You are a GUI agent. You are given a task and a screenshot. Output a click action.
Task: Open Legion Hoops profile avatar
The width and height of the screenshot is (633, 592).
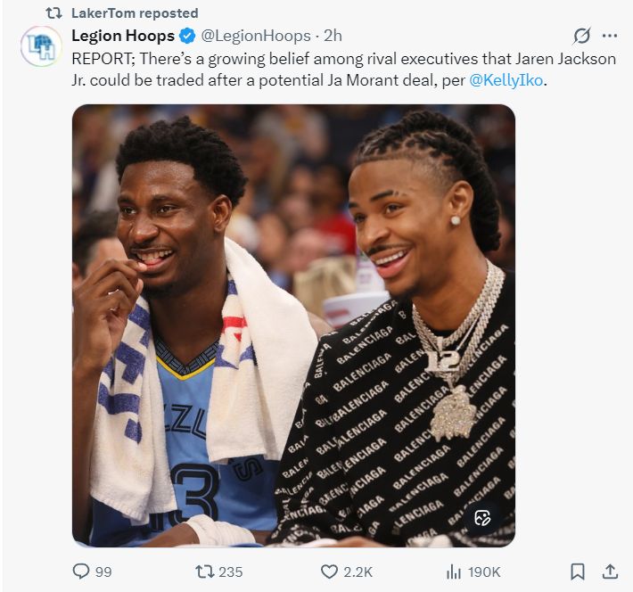pyautogui.click(x=40, y=46)
